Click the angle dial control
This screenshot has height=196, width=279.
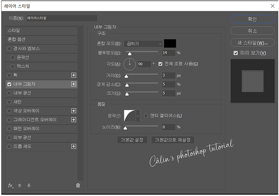pyautogui.click(x=129, y=64)
